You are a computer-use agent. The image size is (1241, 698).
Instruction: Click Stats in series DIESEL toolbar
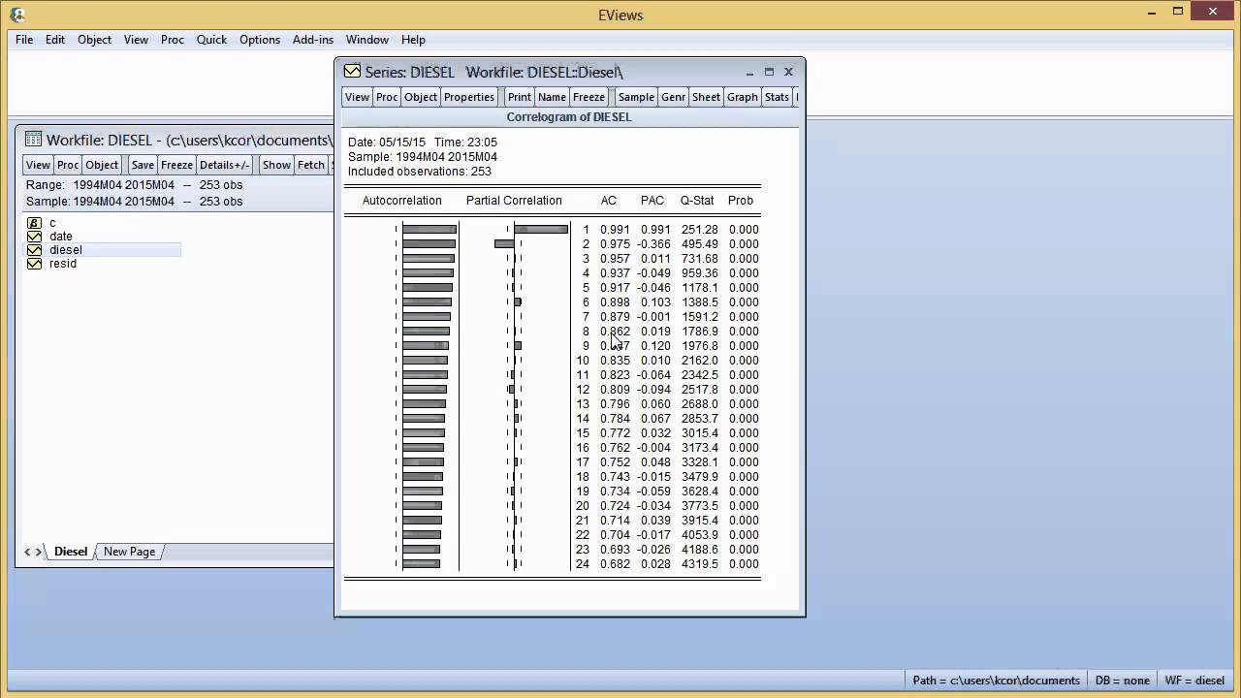[x=777, y=97]
